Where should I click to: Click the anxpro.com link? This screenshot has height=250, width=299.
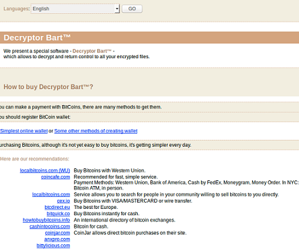(x=57, y=239)
